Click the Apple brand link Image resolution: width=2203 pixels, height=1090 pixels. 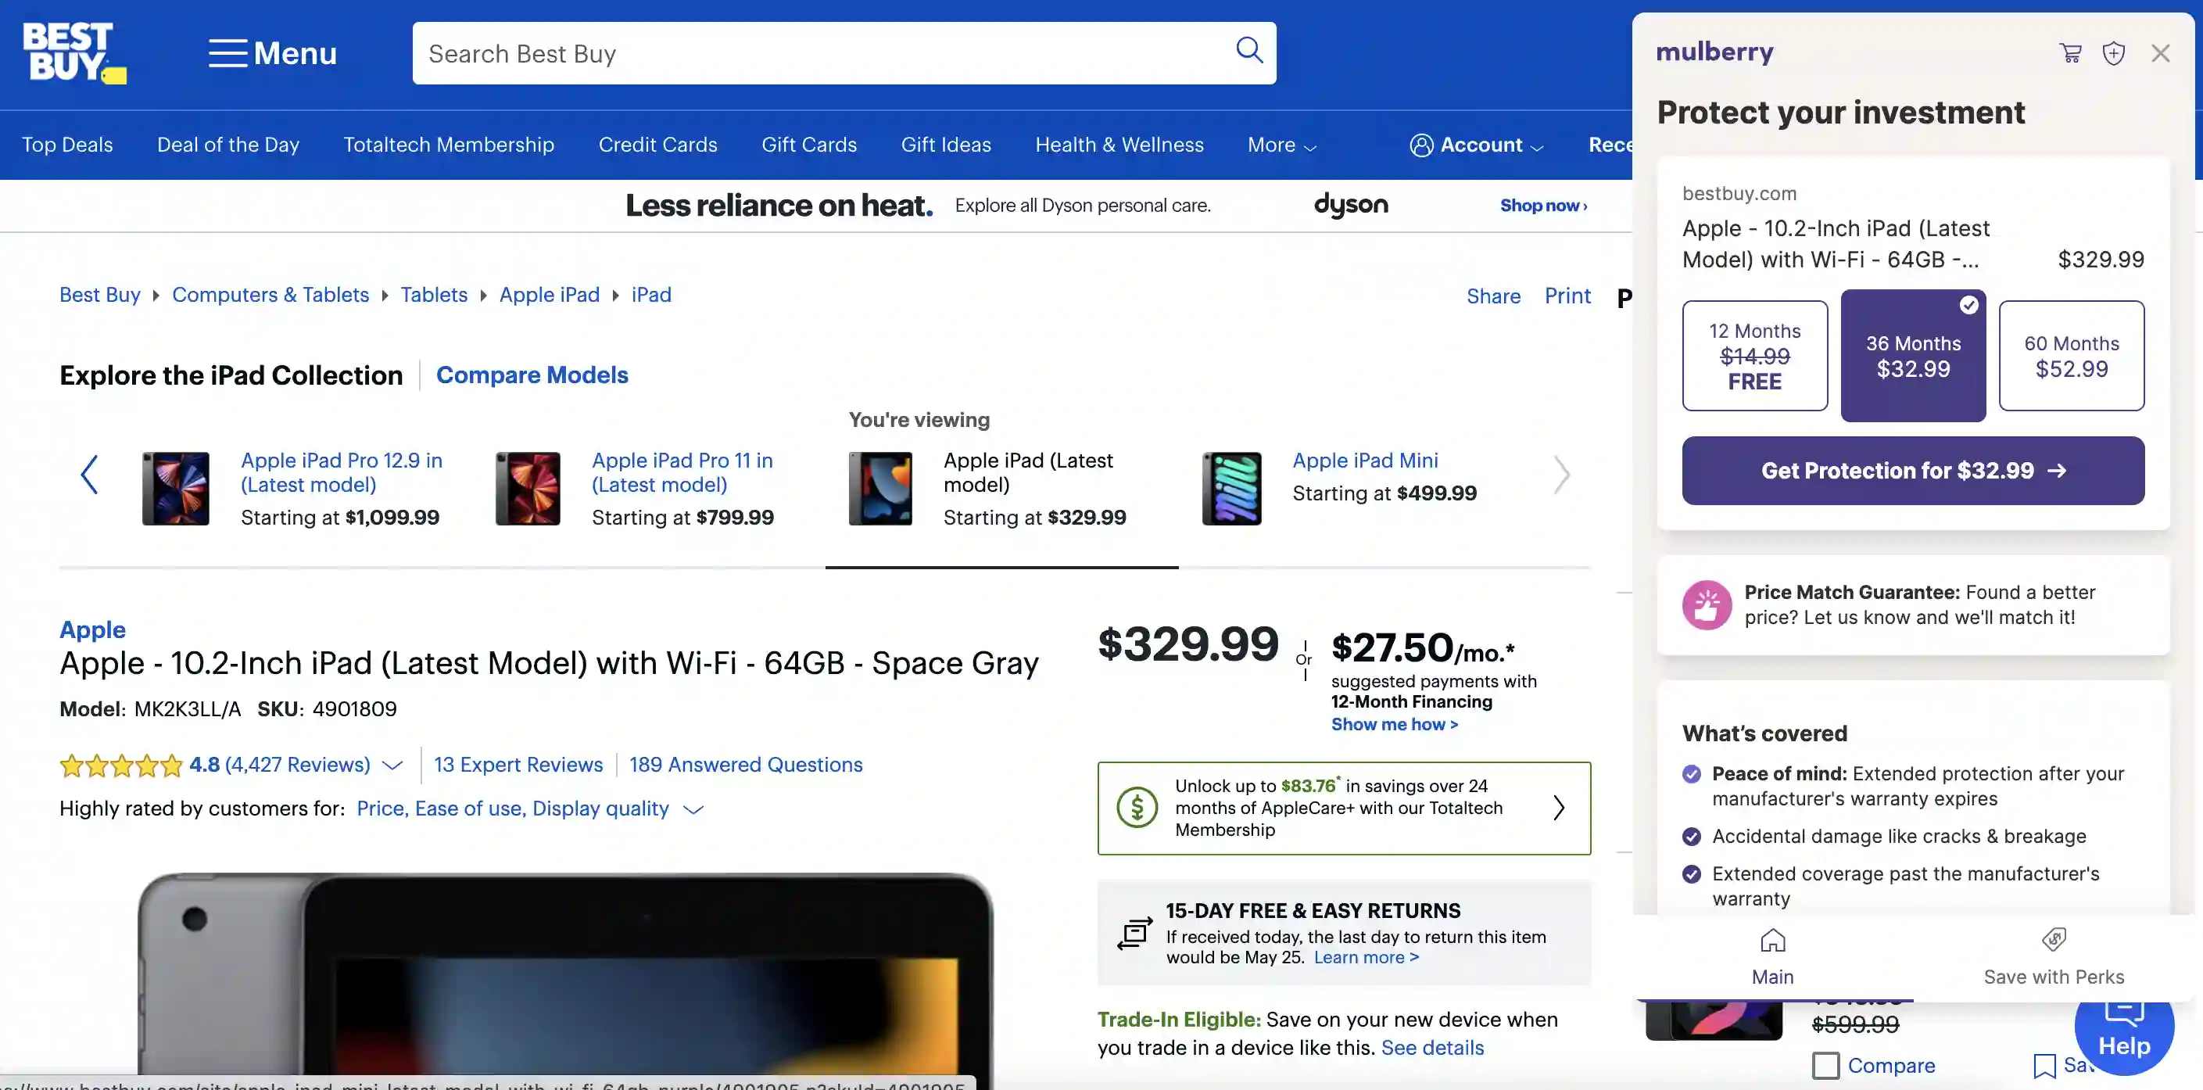point(92,629)
